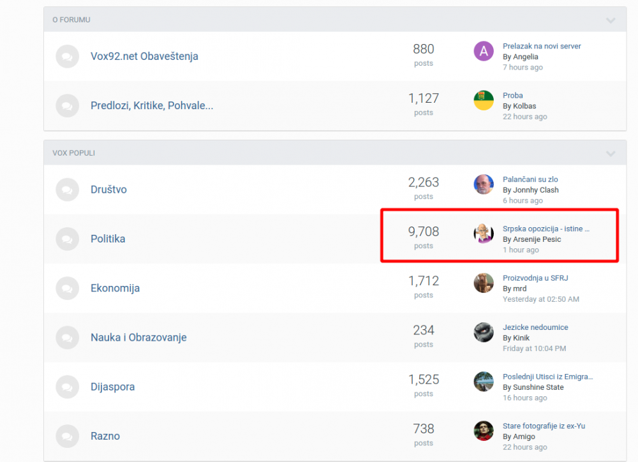The image size is (638, 462).
Task: Click Jonnhy Clash's avatar thumbnail
Action: click(484, 184)
